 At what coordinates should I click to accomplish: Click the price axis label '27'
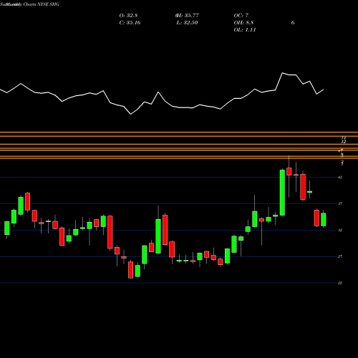340,256
